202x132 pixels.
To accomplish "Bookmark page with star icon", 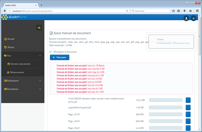I will pyautogui.click(x=173, y=11).
